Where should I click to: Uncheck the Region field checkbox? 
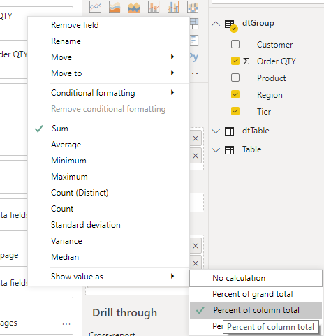coord(235,94)
